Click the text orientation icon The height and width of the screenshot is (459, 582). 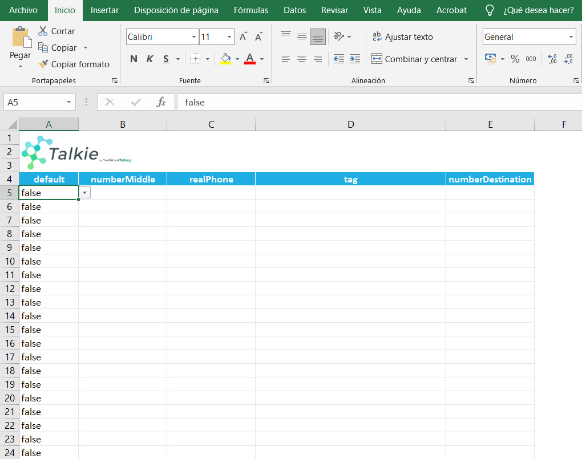(338, 36)
